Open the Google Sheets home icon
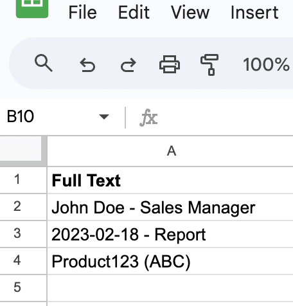Image resolution: width=293 pixels, height=306 pixels. (x=32, y=8)
